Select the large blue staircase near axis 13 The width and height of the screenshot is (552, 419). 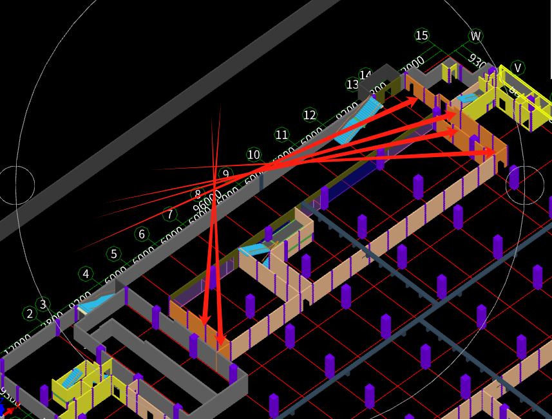click(358, 120)
